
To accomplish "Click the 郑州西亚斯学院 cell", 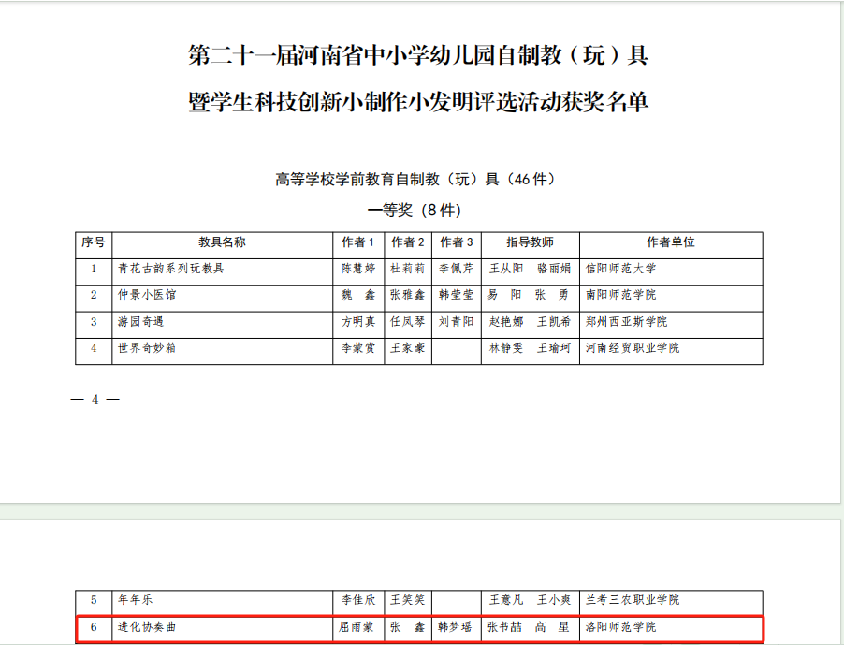I will (x=626, y=322).
